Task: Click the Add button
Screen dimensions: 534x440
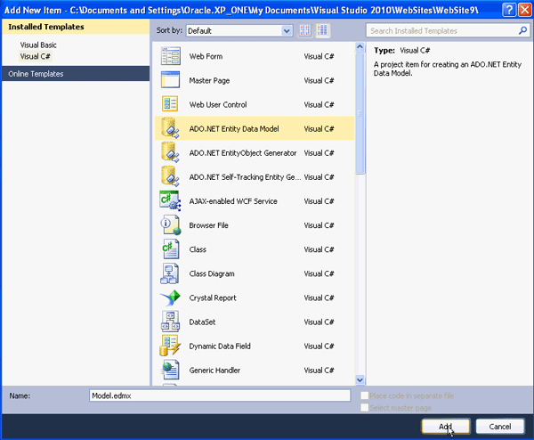Action: pos(446,426)
